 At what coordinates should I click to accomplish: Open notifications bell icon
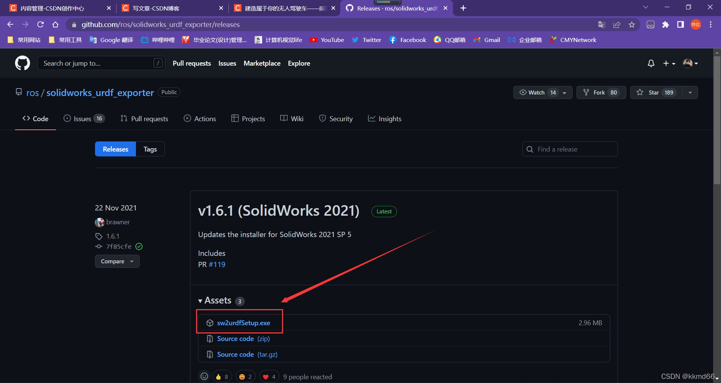tap(651, 63)
